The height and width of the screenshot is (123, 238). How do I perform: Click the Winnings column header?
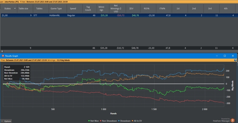[x=101, y=8]
